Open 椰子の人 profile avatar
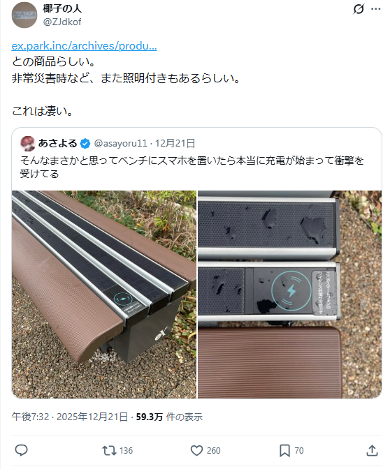This screenshot has width=390, height=469. point(24,15)
